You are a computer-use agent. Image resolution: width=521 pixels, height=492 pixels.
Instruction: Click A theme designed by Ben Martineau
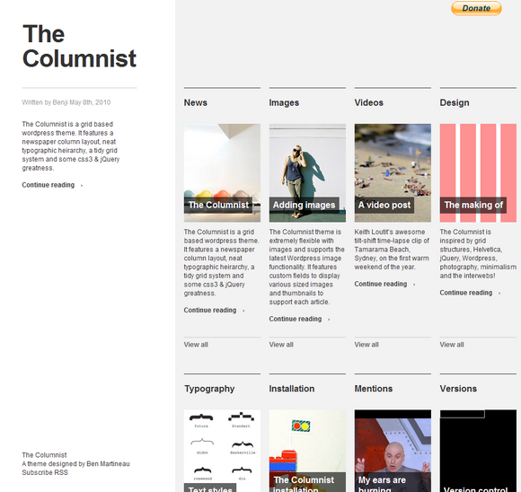click(x=75, y=464)
